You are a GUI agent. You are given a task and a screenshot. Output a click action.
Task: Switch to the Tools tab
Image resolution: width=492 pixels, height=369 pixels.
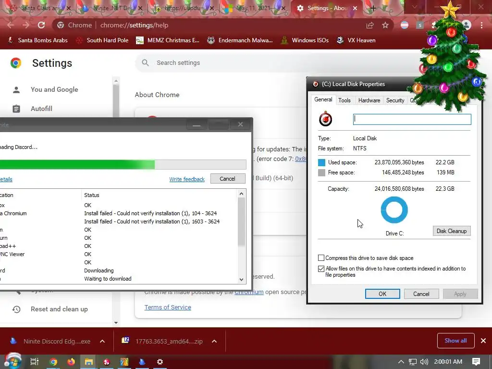coord(344,100)
